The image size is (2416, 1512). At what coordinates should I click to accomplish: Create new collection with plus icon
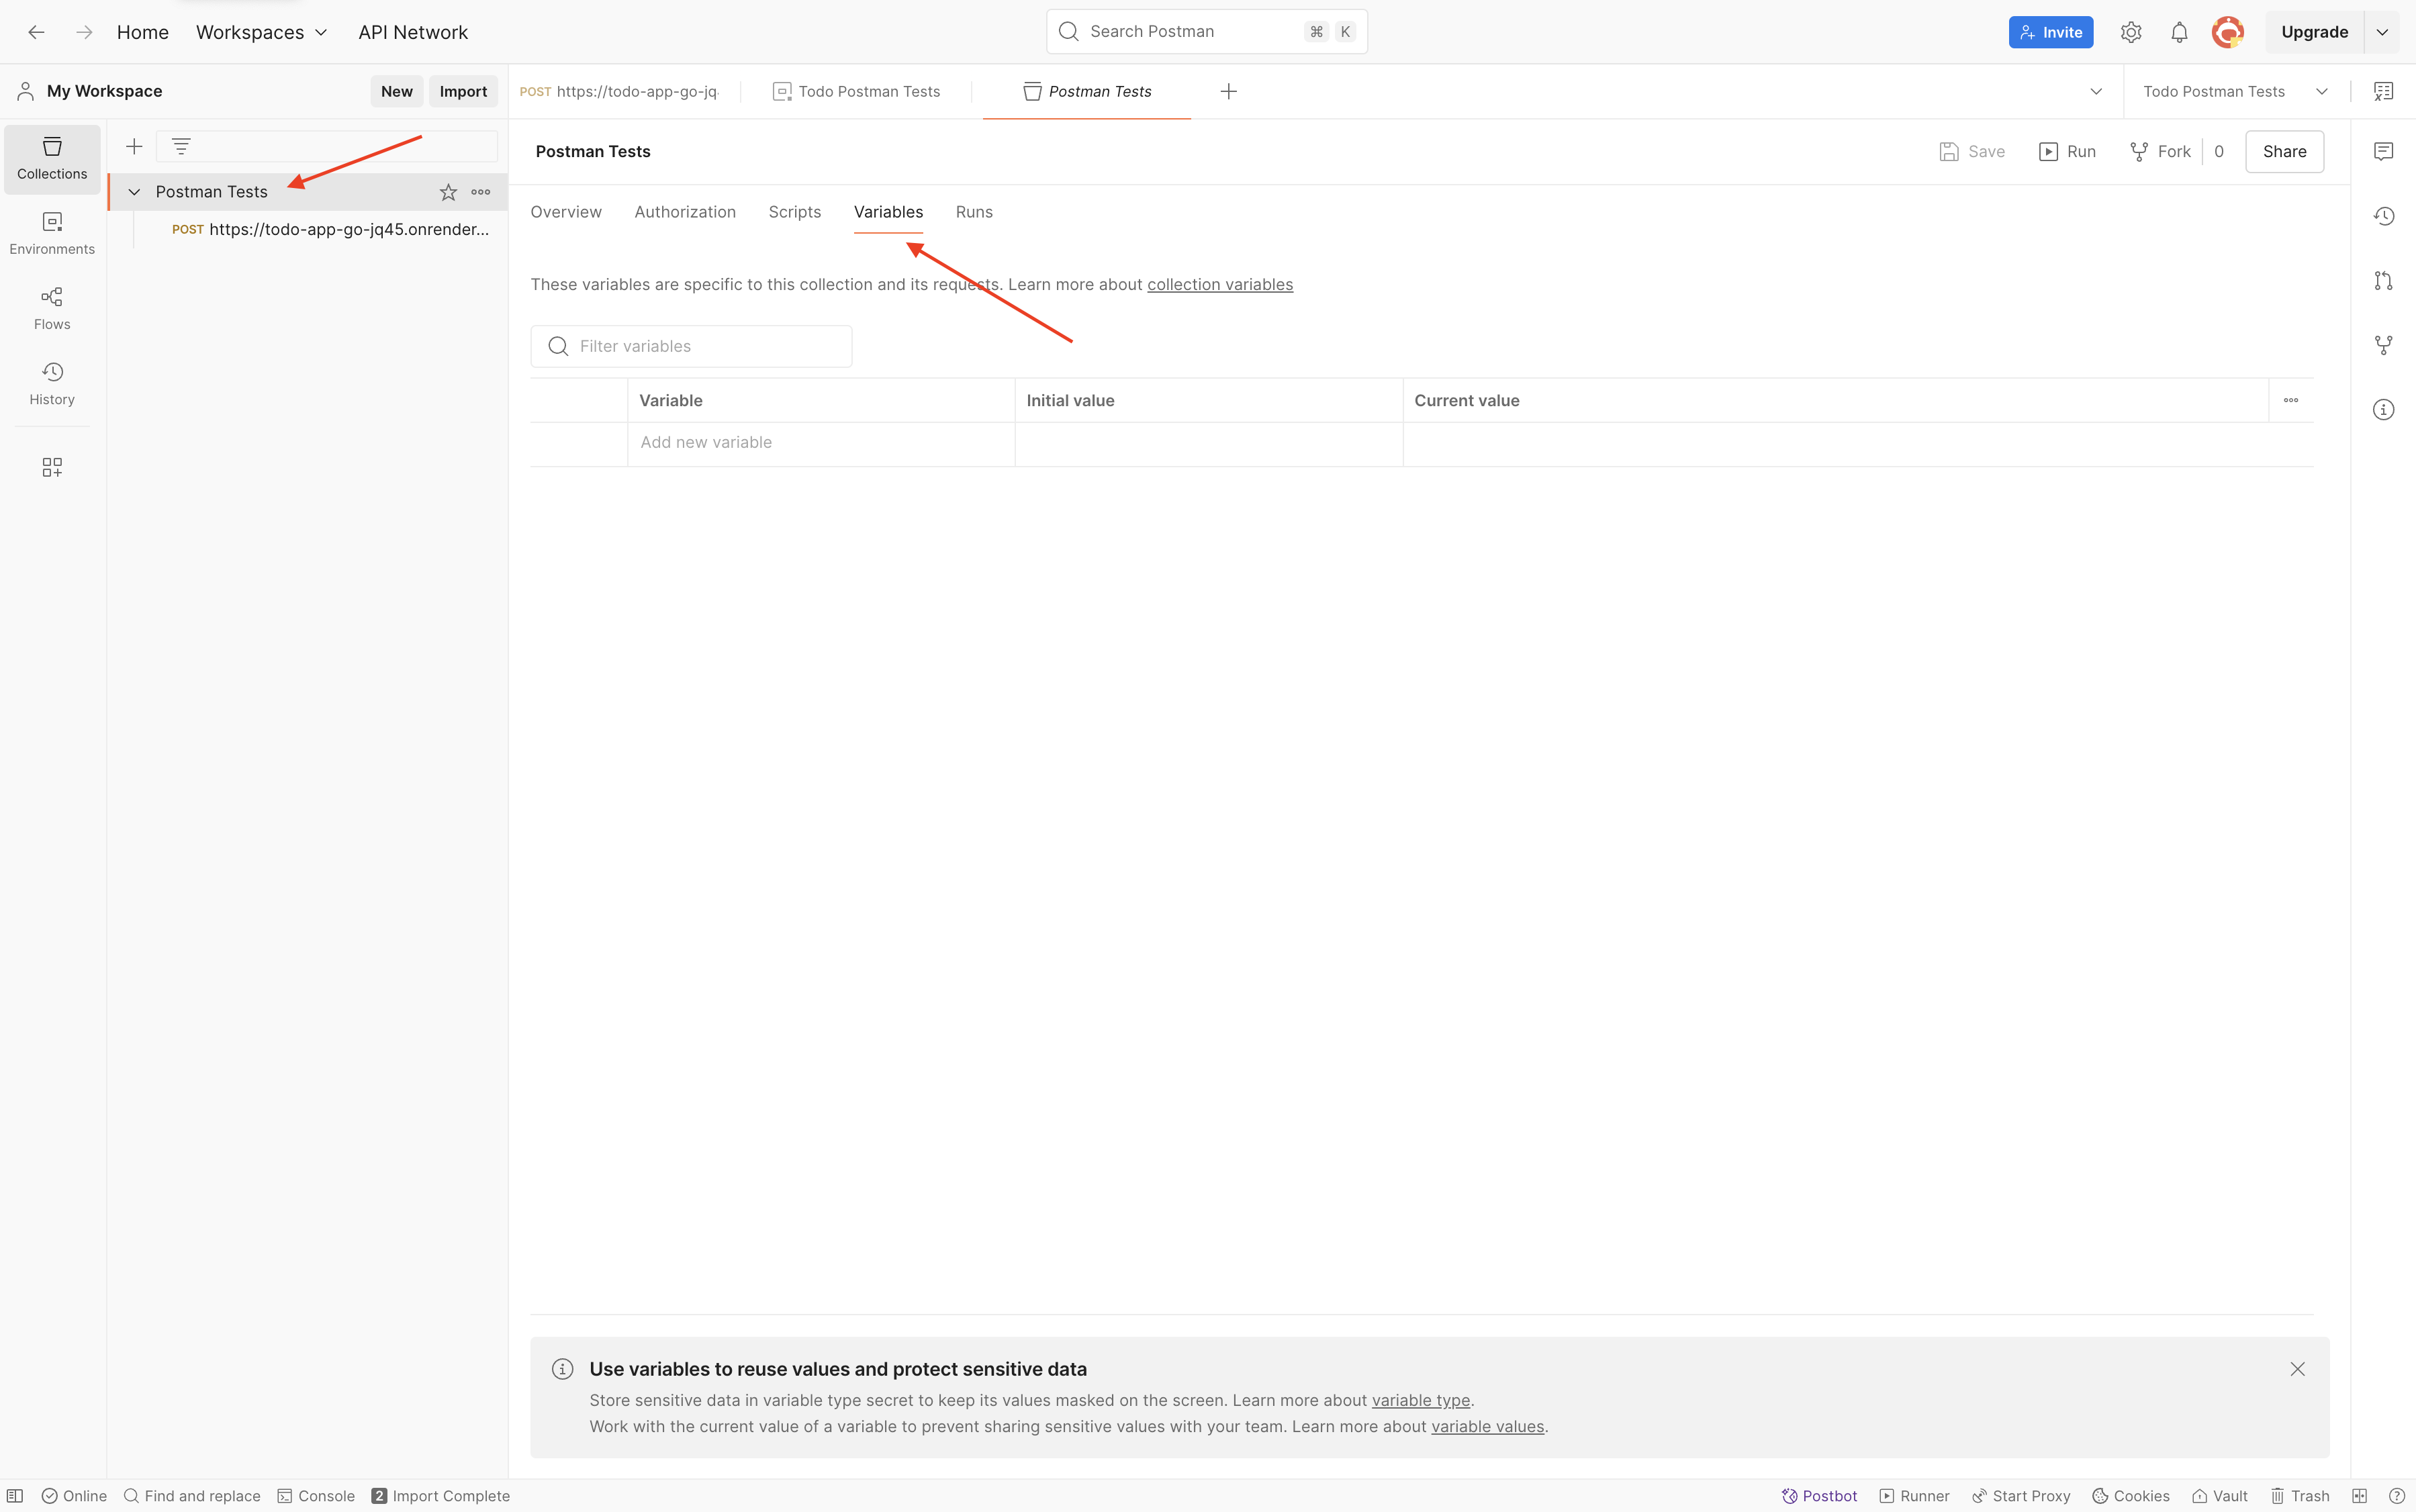tap(134, 147)
